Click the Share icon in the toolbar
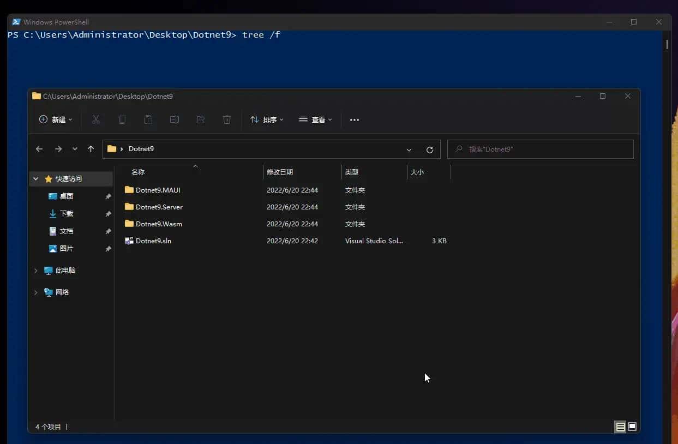The image size is (678, 444). click(200, 119)
